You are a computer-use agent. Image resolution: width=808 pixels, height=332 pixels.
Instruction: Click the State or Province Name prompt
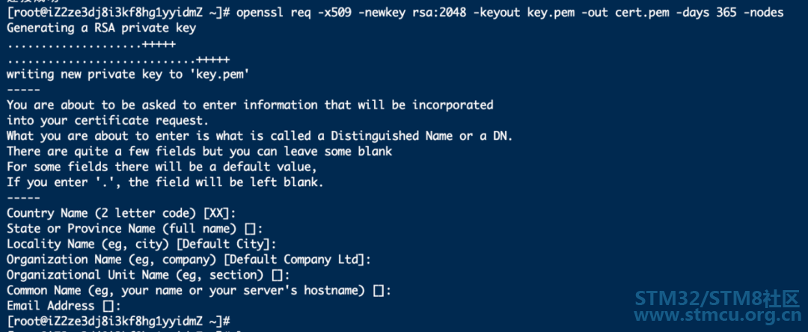tap(135, 228)
